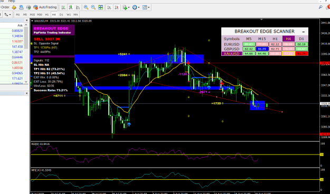Select EURUSD in the scanner
Screen dimensions: 330x194
231,44
